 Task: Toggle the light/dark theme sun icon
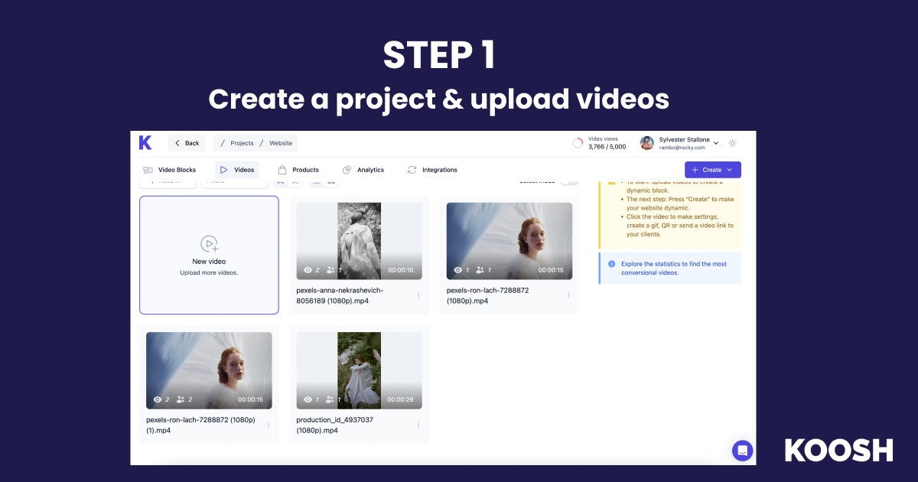pos(733,143)
